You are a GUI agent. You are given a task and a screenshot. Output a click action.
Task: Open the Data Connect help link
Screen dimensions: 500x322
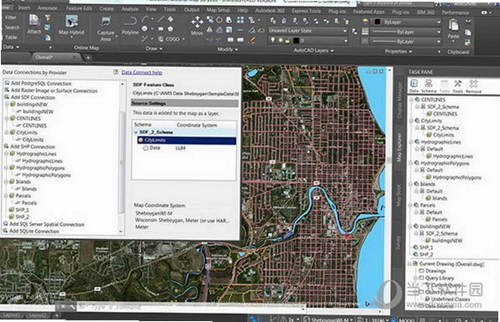pyautogui.click(x=141, y=72)
